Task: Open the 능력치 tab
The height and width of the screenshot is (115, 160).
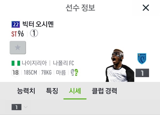Action: (26, 91)
